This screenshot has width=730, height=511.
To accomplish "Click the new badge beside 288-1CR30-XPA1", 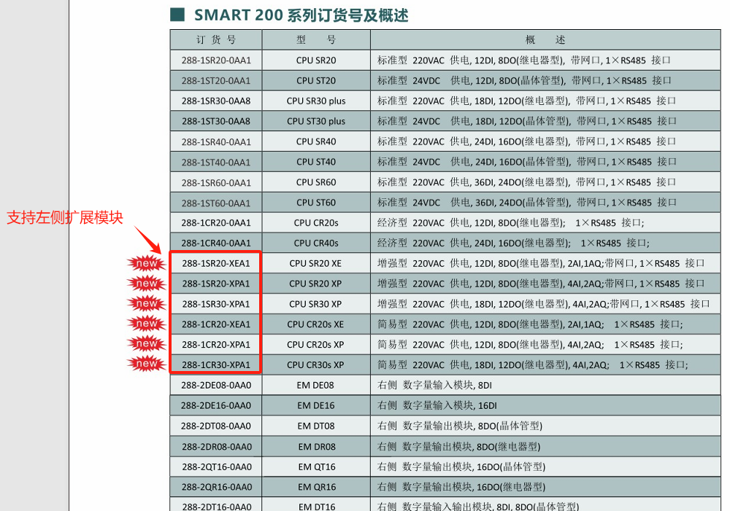I will [146, 364].
